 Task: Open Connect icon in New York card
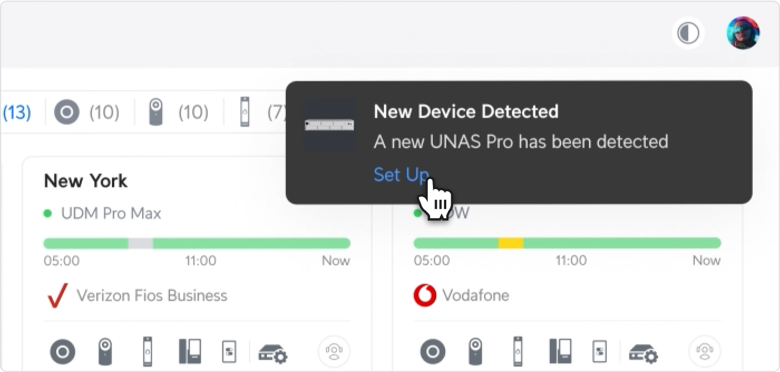(x=229, y=352)
